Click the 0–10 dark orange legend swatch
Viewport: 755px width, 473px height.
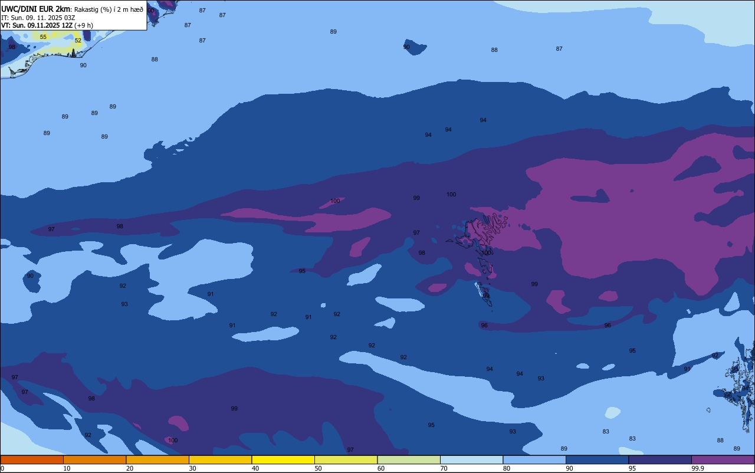click(x=32, y=459)
